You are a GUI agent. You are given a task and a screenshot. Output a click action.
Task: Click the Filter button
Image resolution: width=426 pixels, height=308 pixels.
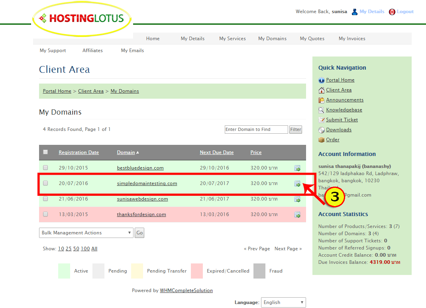pyautogui.click(x=296, y=129)
